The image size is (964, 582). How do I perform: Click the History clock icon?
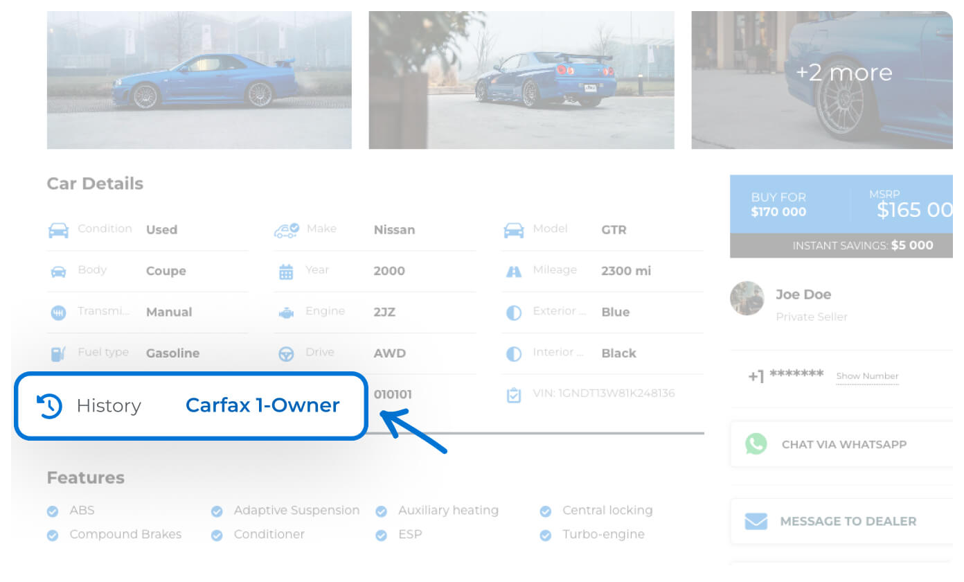pyautogui.click(x=49, y=406)
